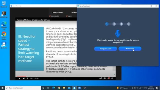Maximize the Cymo Note window
The height and width of the screenshot is (90, 160).
151,6
